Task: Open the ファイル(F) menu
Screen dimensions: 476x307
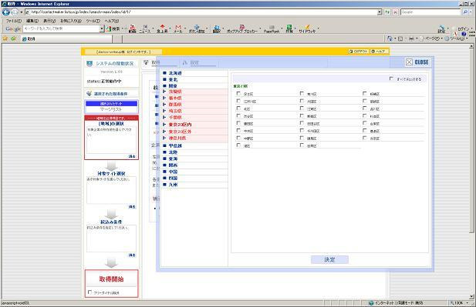Action: coord(14,21)
